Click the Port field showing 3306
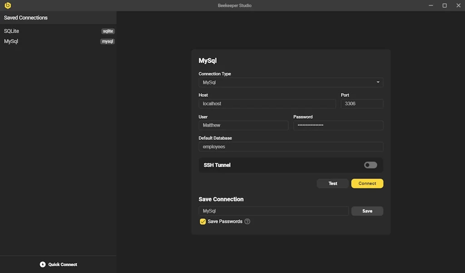The height and width of the screenshot is (273, 465). pyautogui.click(x=362, y=104)
